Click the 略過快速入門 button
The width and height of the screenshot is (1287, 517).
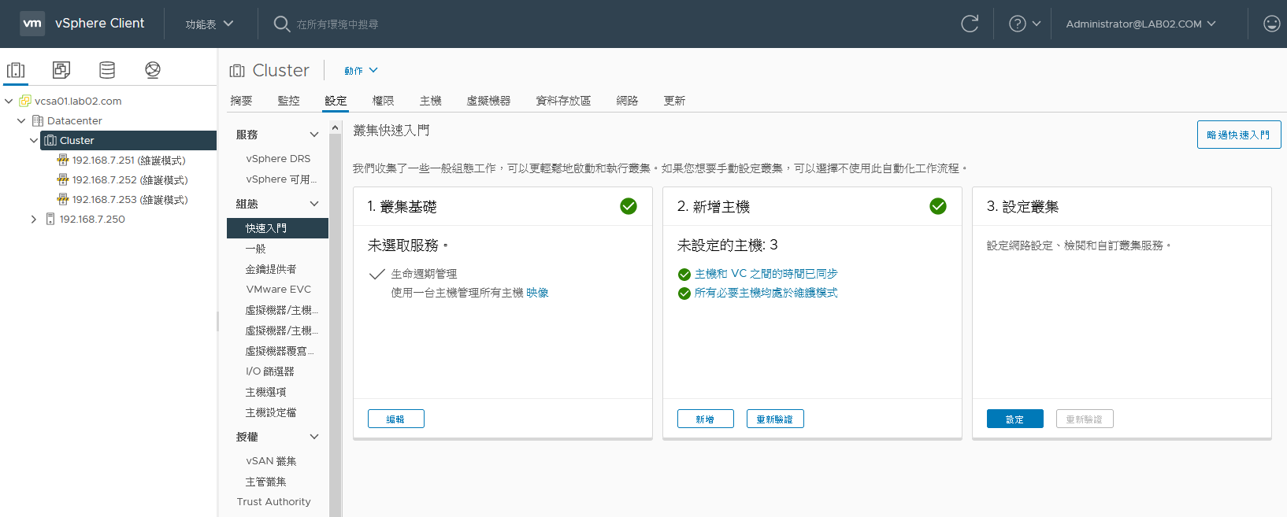[x=1239, y=135]
